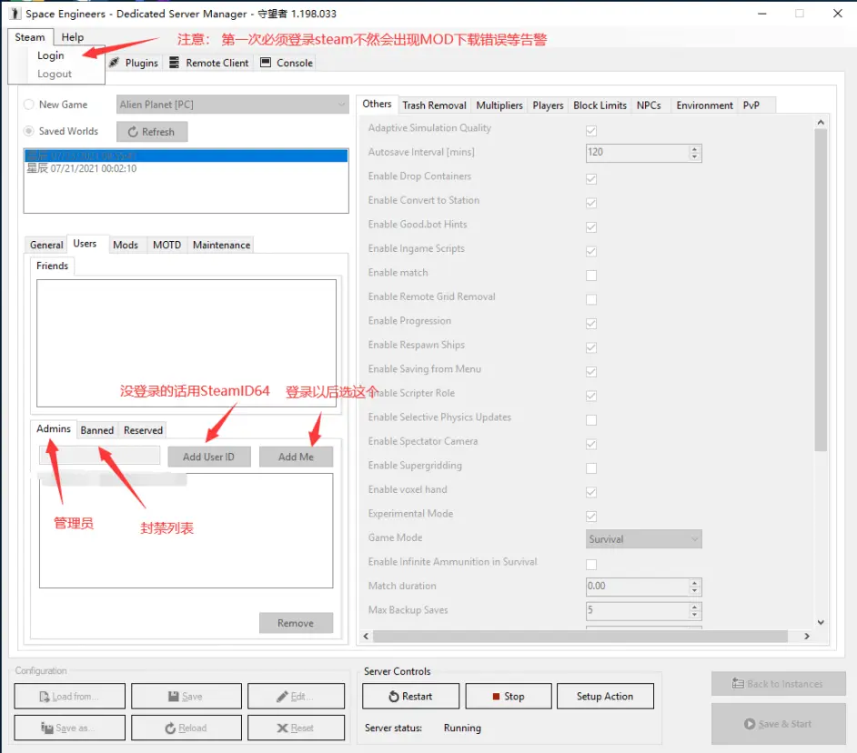Switch to the Mods tab
This screenshot has width=857, height=753.
(x=126, y=245)
